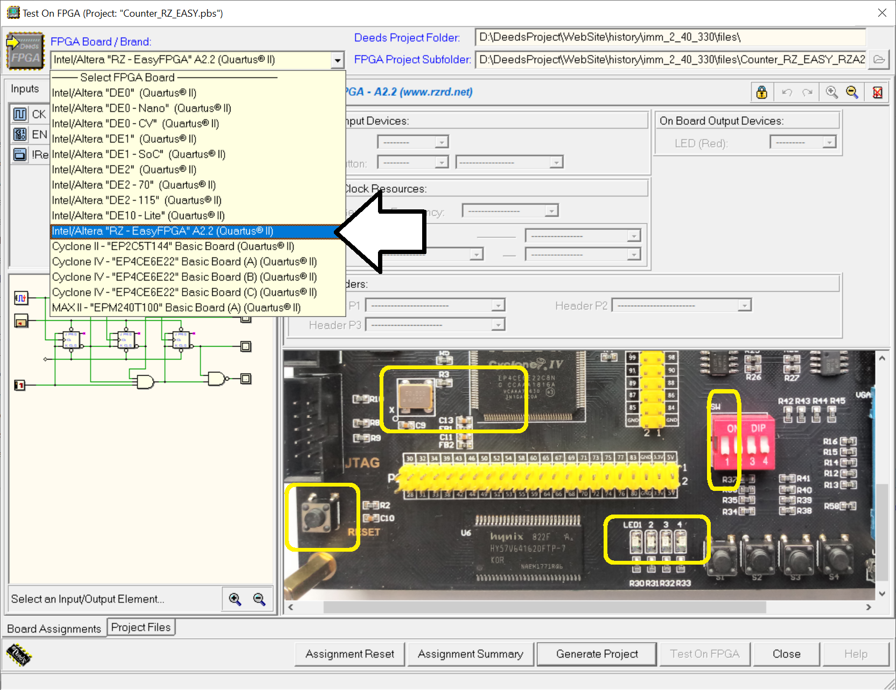The height and width of the screenshot is (690, 896).
Task: Click the board photo horizontal scrollbar
Action: tap(544, 607)
